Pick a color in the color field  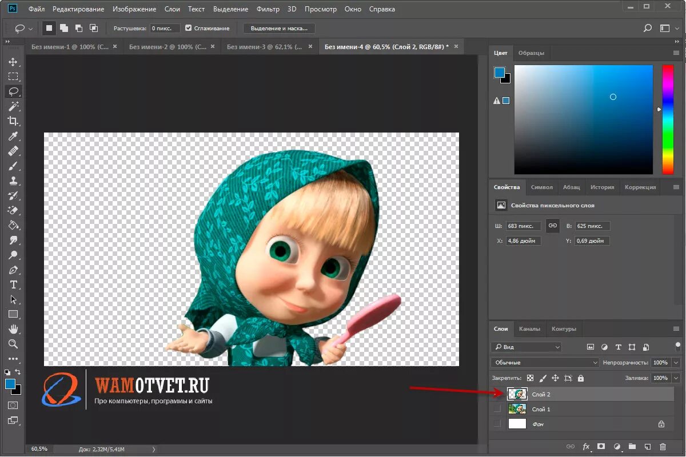[584, 119]
